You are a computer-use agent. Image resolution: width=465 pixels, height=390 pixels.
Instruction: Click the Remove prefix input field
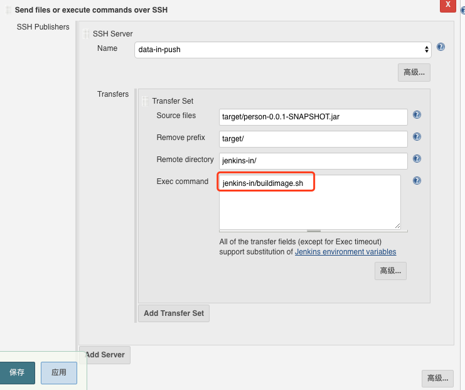(x=313, y=139)
